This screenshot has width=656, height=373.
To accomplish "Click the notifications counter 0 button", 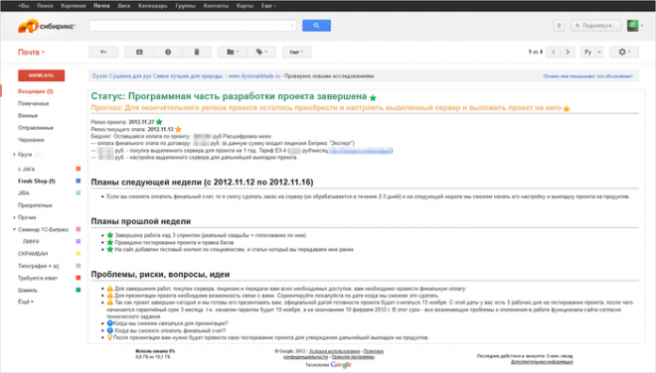I will click(559, 26).
